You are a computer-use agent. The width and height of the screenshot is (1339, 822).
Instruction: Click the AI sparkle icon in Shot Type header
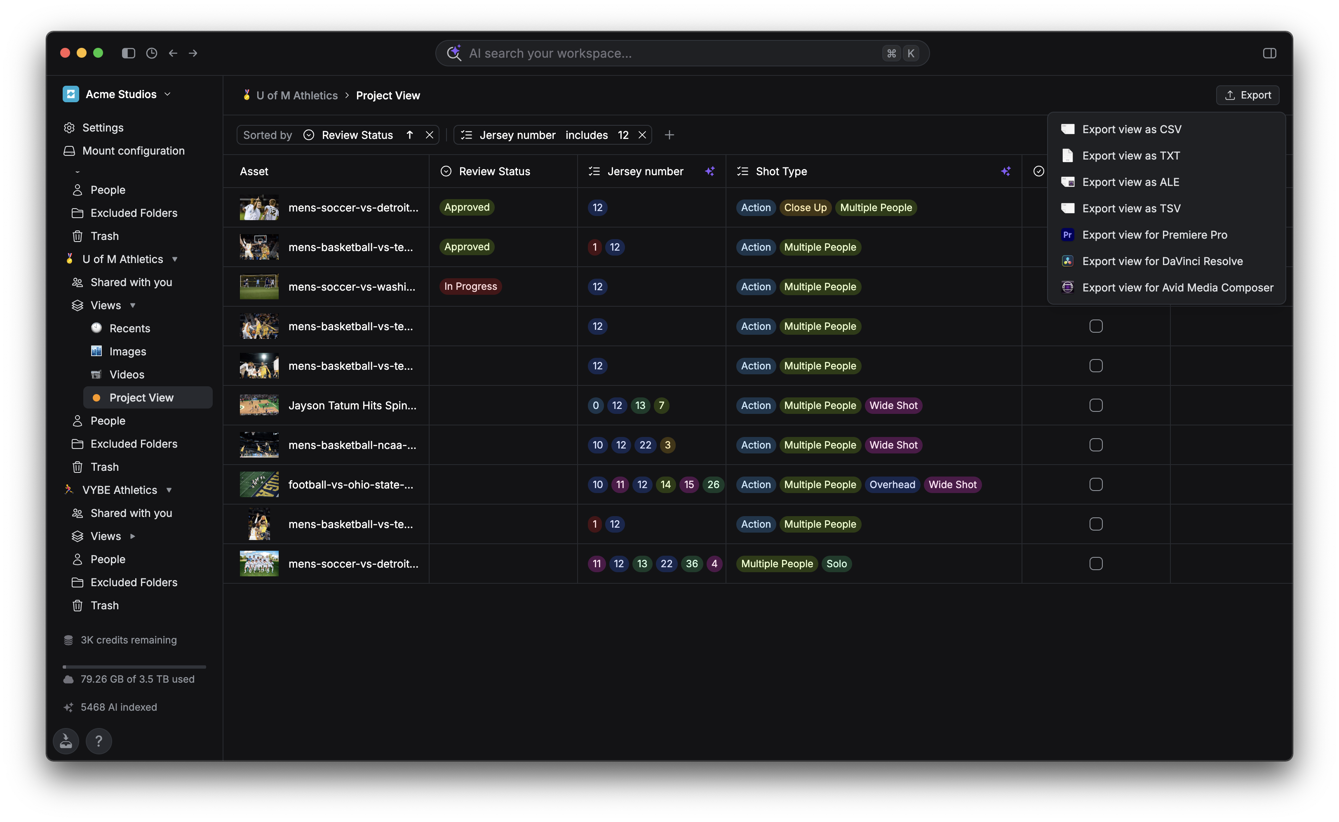click(x=1006, y=171)
